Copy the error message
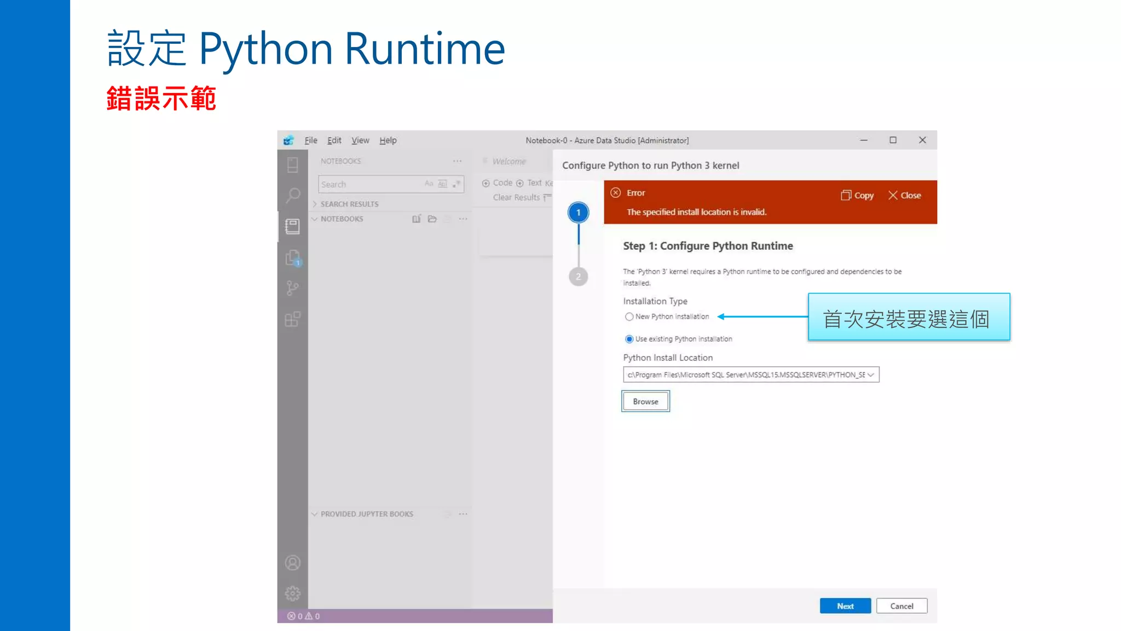 pos(857,195)
